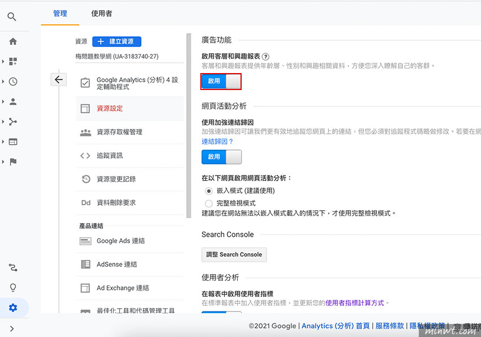481x337 pixels.
Task: Click the Ad Exchange 連結 icon
Action: tap(85, 288)
